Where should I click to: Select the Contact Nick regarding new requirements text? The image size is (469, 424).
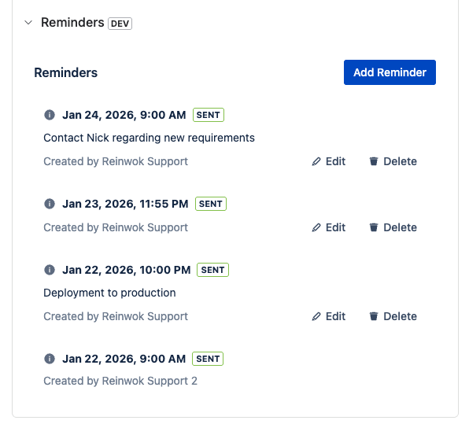pyautogui.click(x=149, y=138)
